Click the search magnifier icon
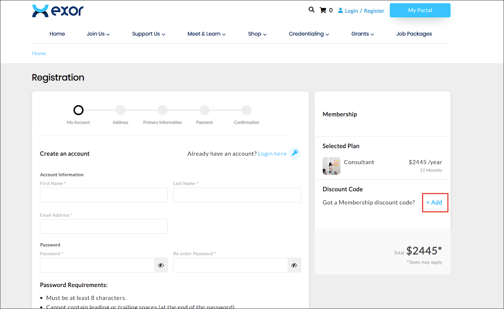The image size is (504, 309). point(311,10)
